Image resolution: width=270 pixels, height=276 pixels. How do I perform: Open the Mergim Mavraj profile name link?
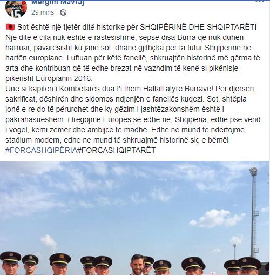[x=58, y=3]
